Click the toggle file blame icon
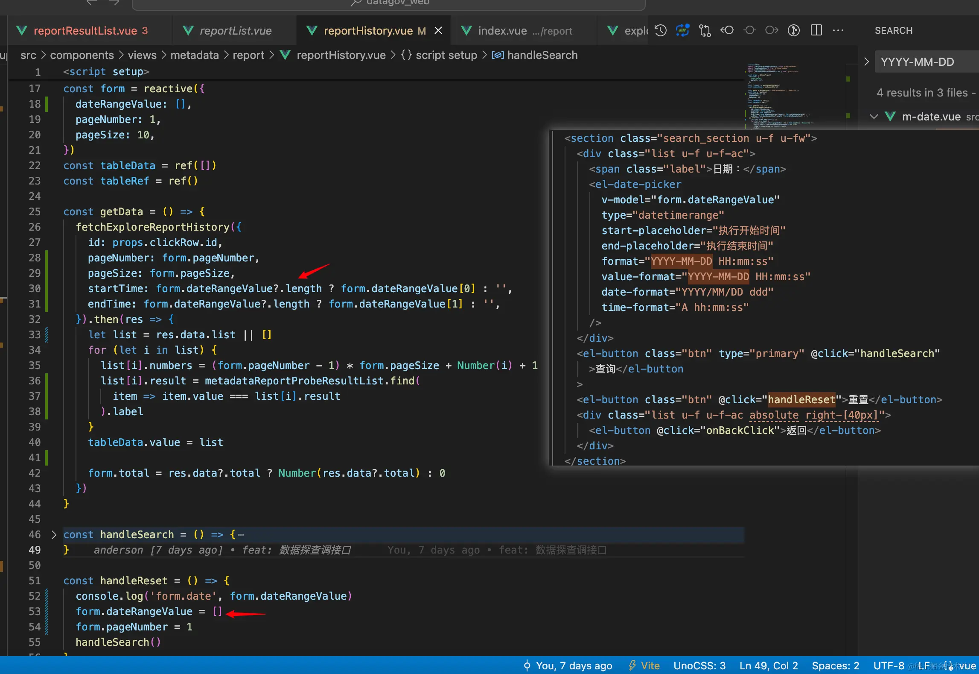 coord(794,30)
